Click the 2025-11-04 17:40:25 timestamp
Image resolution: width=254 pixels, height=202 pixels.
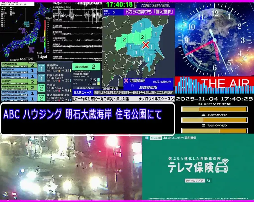[x=214, y=99]
